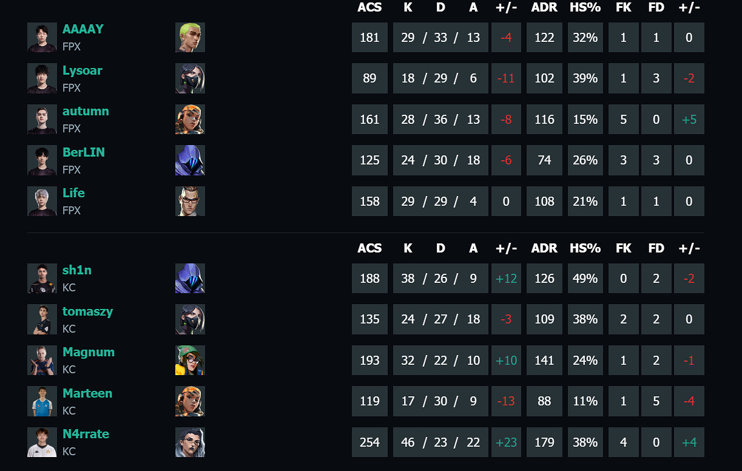Click Lysoar's agent portrait icon
This screenshot has height=471, width=742.
tap(190, 78)
